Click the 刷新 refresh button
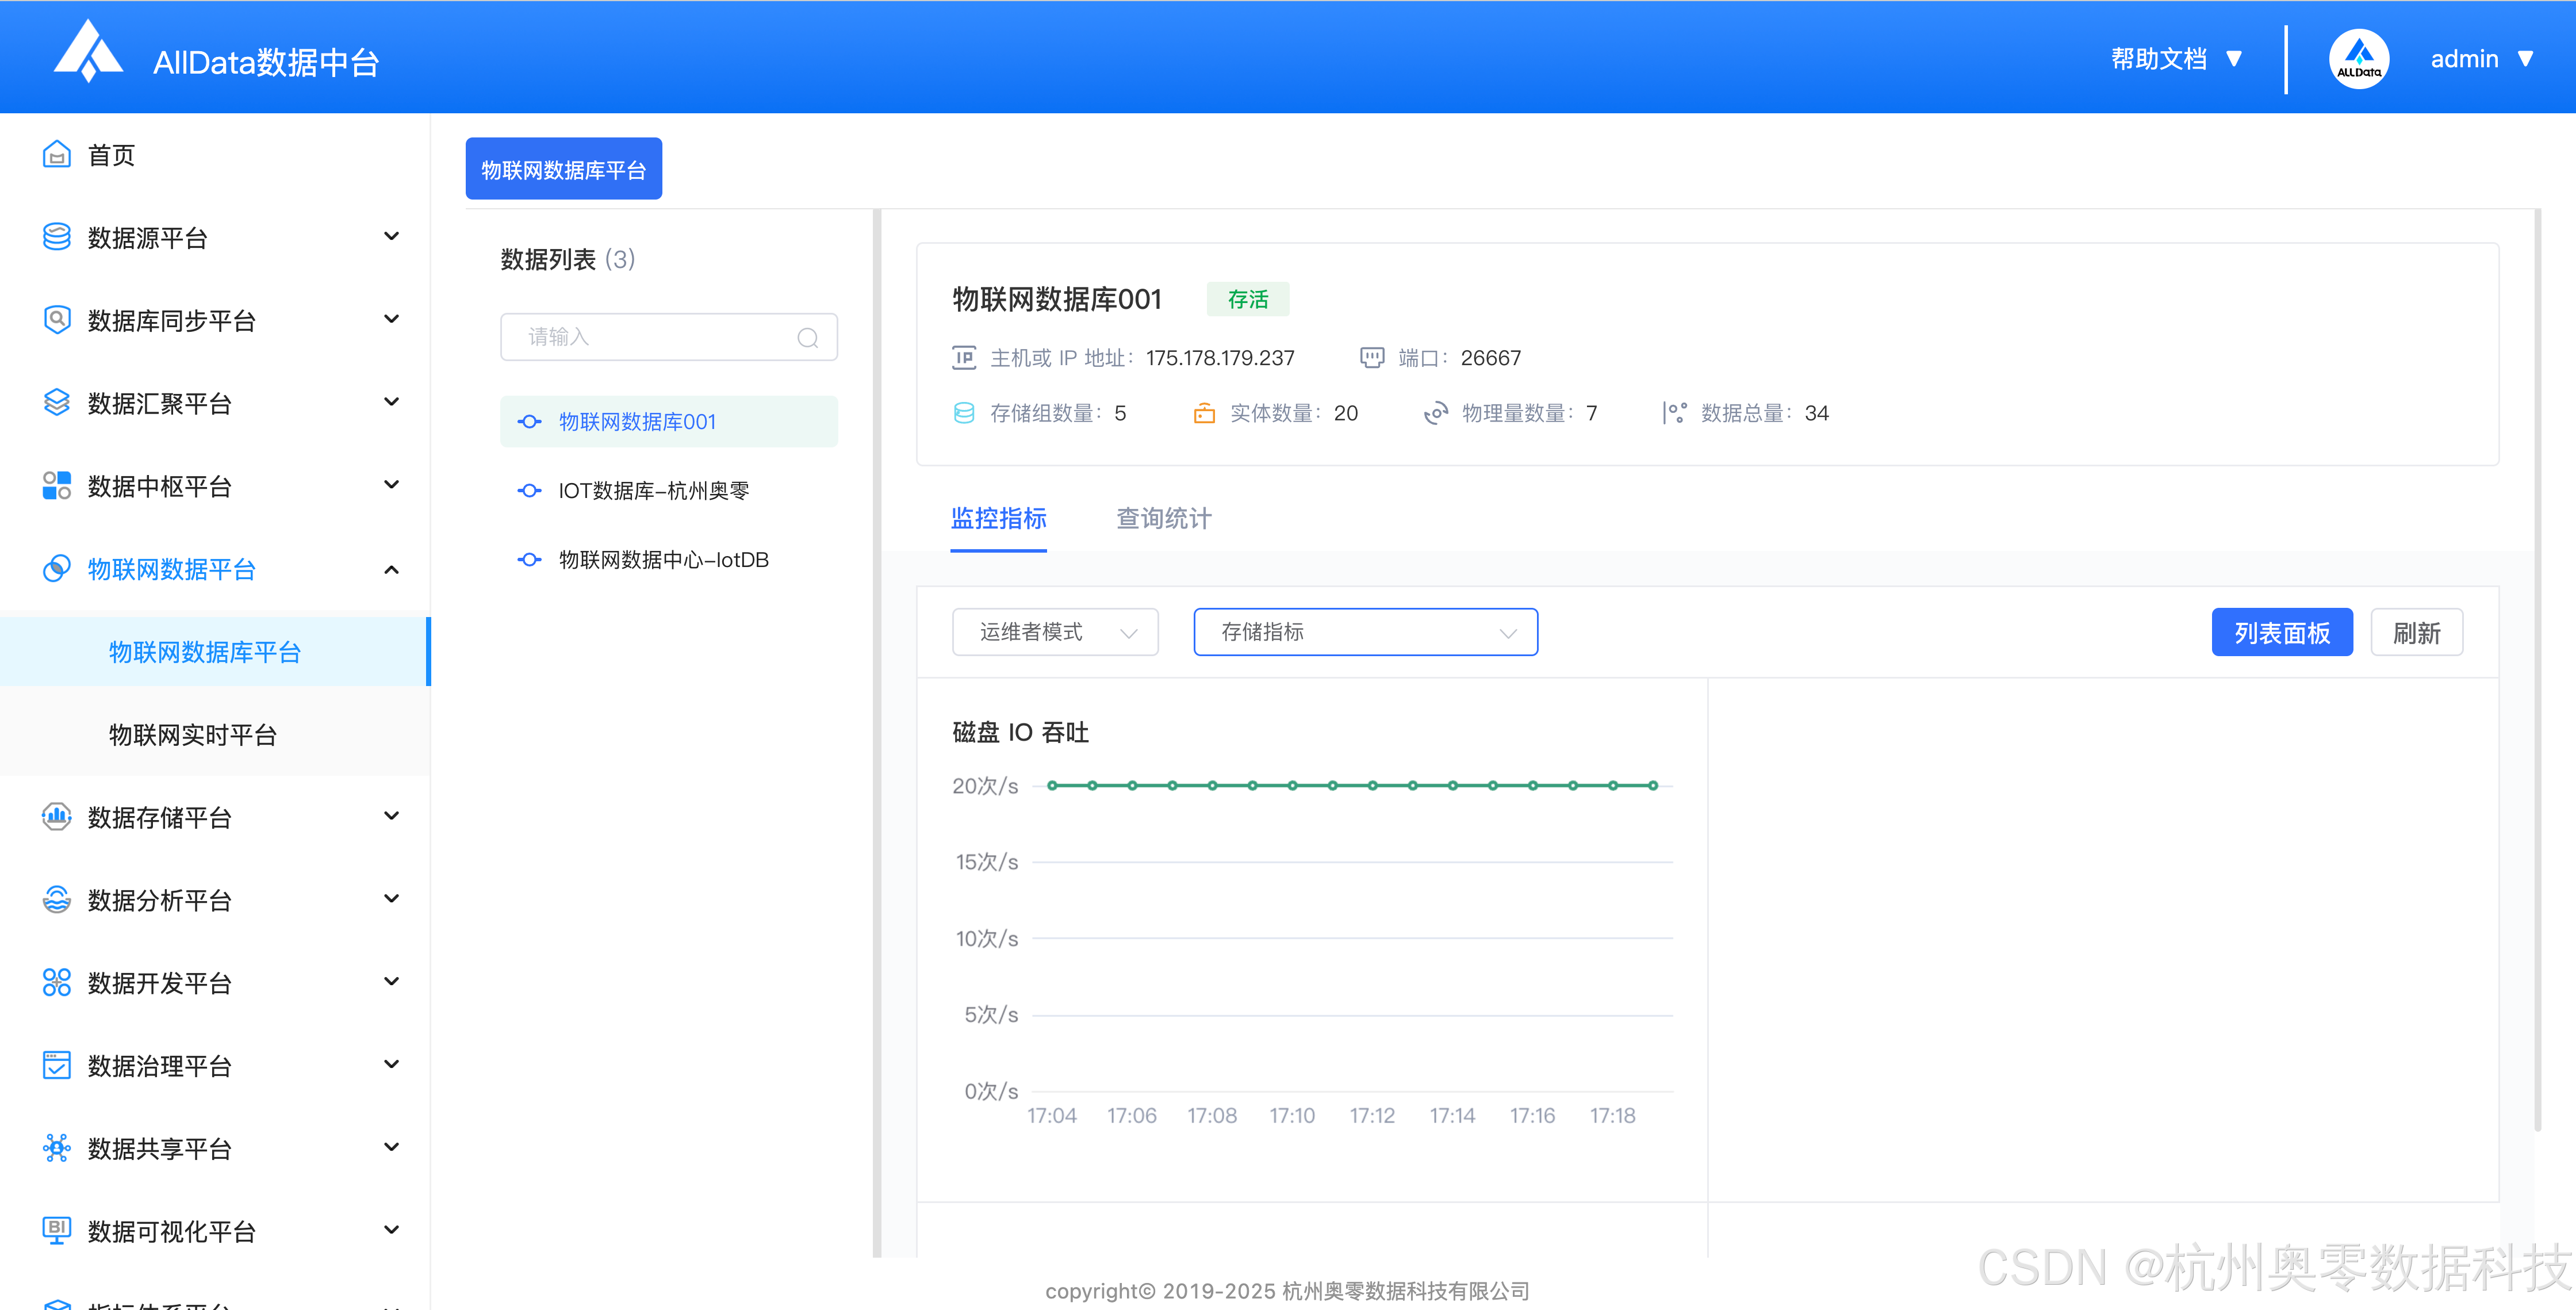This screenshot has width=2576, height=1310. (2416, 633)
